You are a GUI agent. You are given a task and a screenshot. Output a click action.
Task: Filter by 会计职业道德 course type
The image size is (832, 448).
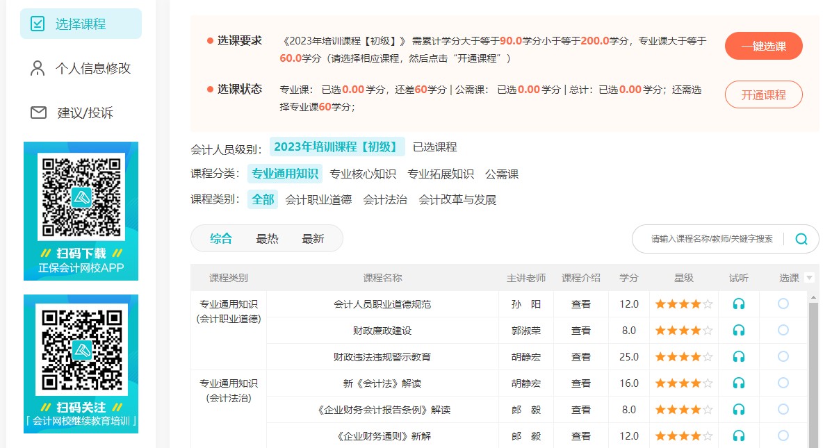(x=318, y=199)
